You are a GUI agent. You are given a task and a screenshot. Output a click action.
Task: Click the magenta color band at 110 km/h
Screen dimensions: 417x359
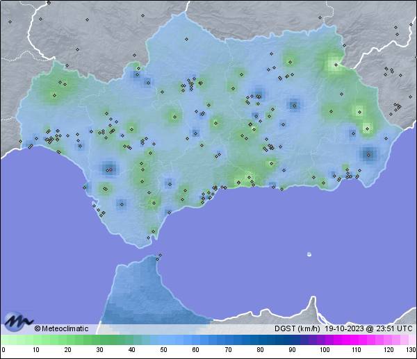357,340
